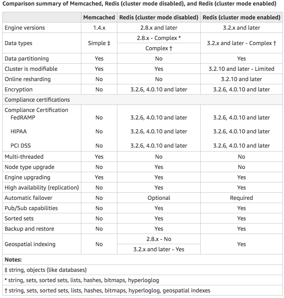Select the Redis (cluster mode enabled) header

[241, 17]
